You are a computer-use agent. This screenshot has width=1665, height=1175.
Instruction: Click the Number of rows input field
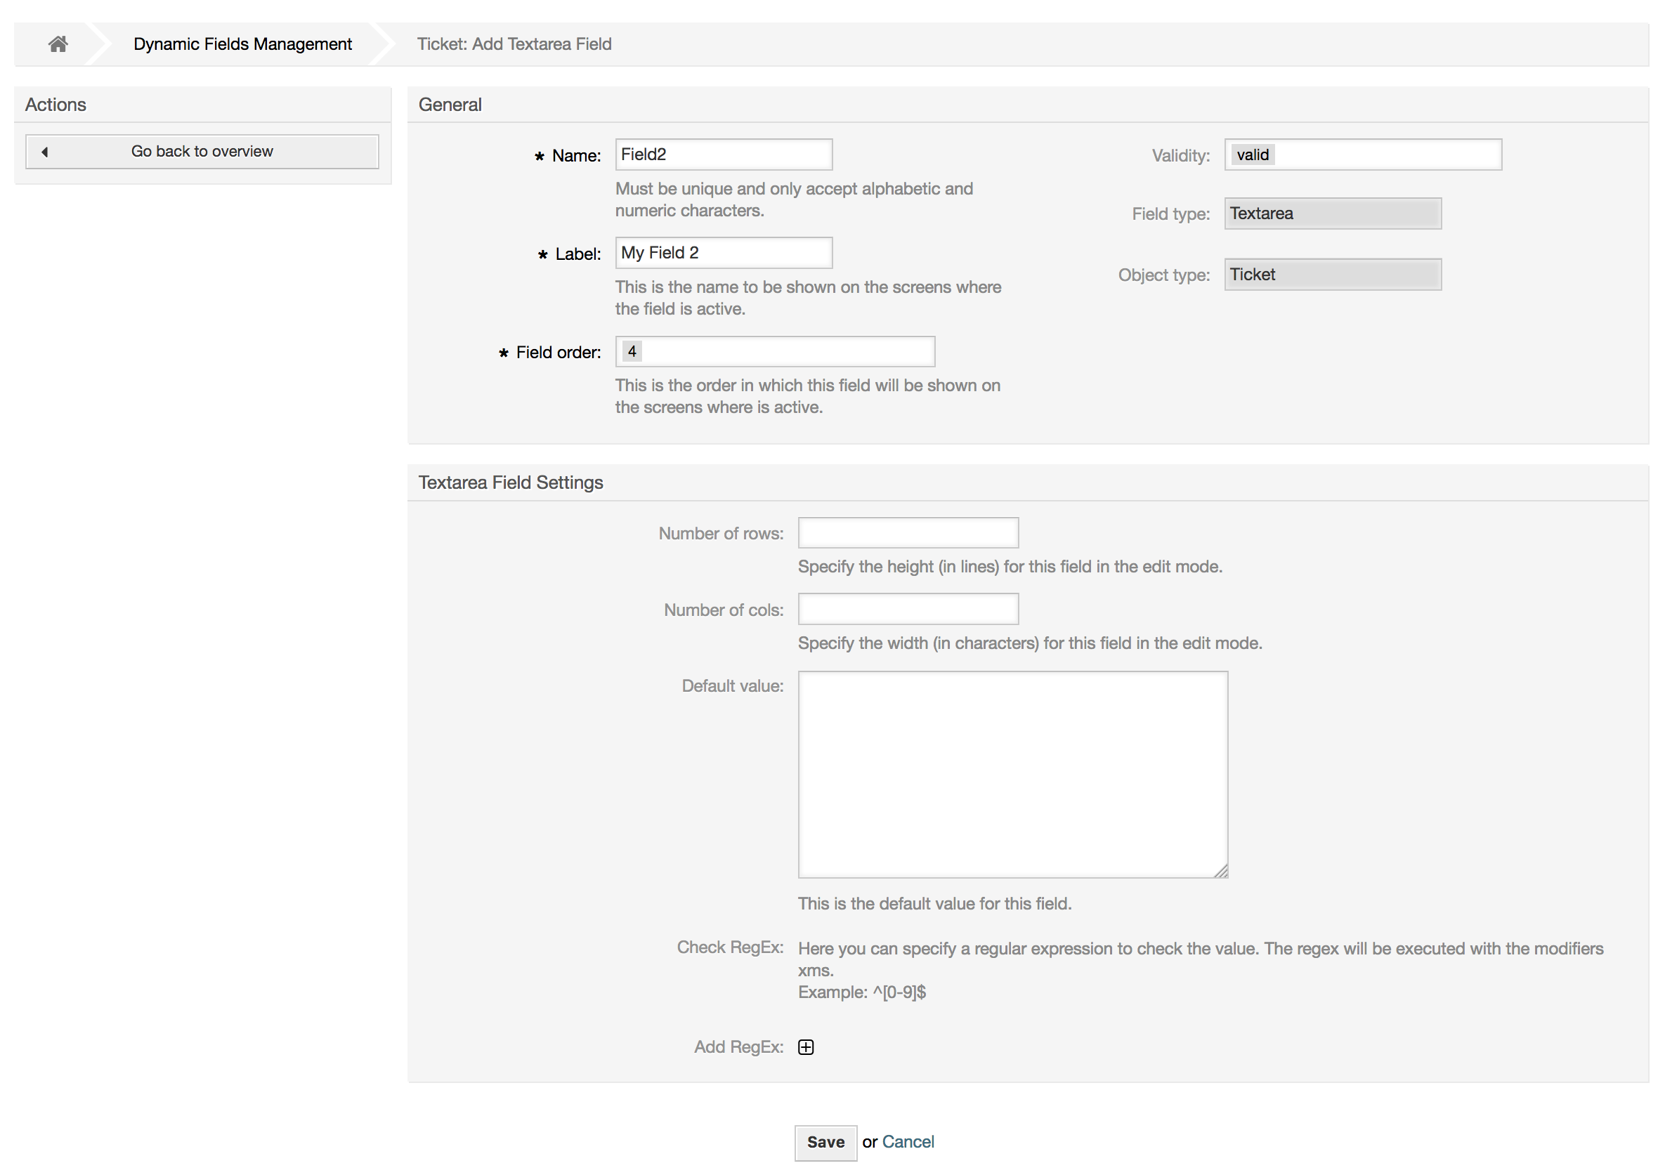point(910,533)
